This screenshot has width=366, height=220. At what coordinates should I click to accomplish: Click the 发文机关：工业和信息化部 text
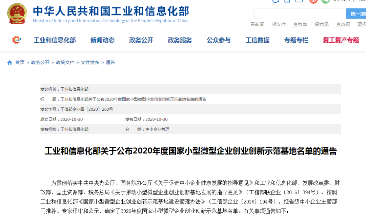pyautogui.click(x=64, y=89)
